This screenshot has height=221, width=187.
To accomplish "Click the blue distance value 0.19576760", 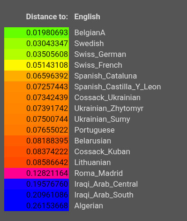I will pyautogui.click(x=37, y=184).
